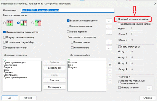Uncheck 'Лучшие котировки видны всегда'
This screenshot has width=157, height=101.
[5, 32]
